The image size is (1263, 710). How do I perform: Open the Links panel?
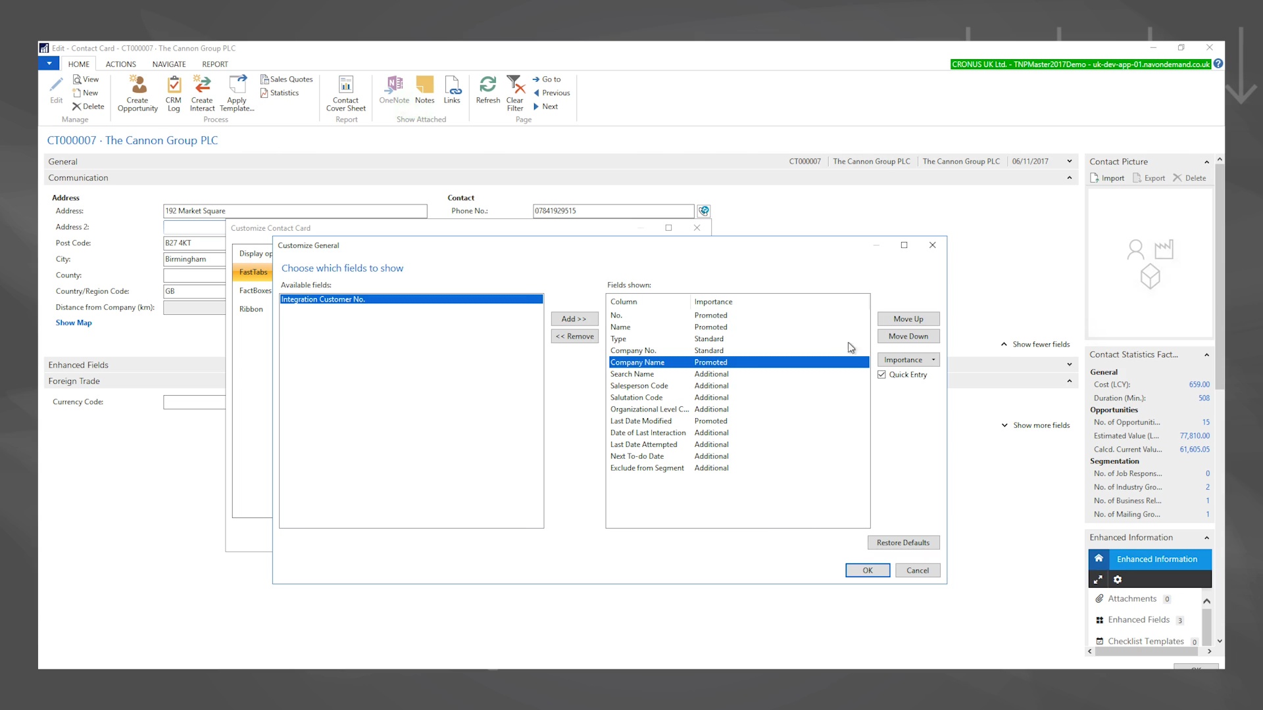453,92
